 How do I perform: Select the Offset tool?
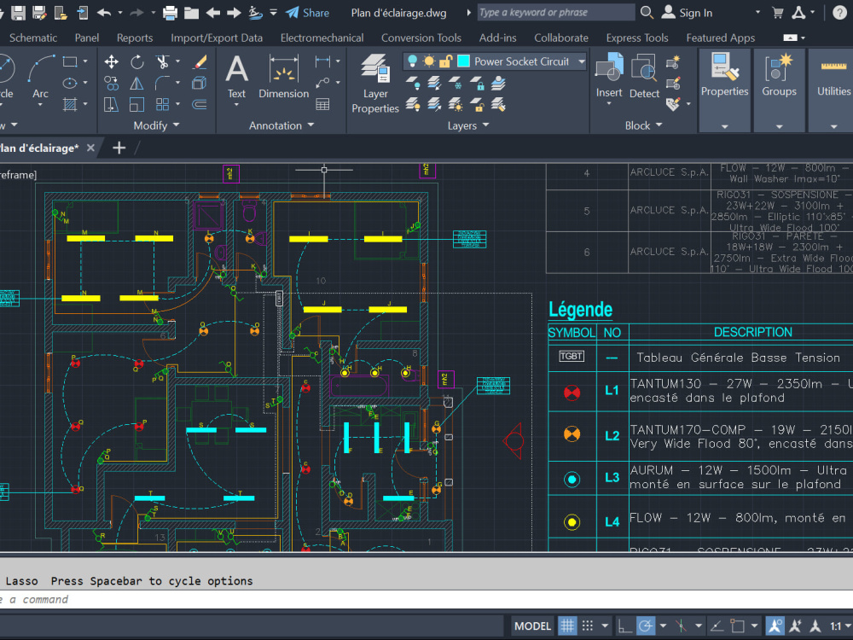[200, 104]
